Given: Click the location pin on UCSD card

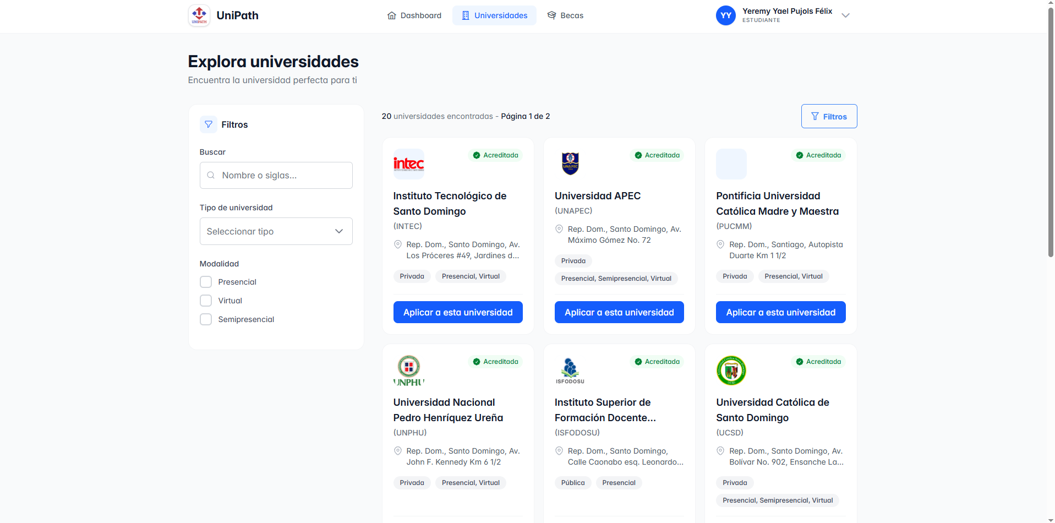Looking at the screenshot, I should point(720,451).
